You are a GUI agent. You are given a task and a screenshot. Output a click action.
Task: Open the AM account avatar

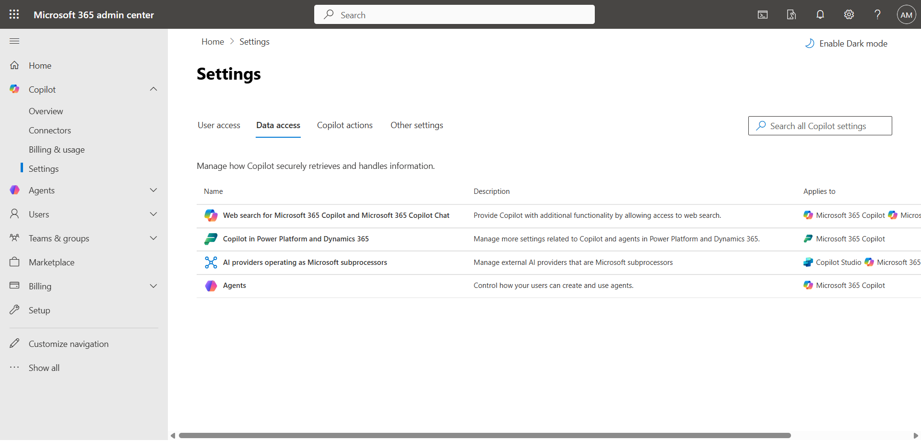tap(906, 15)
